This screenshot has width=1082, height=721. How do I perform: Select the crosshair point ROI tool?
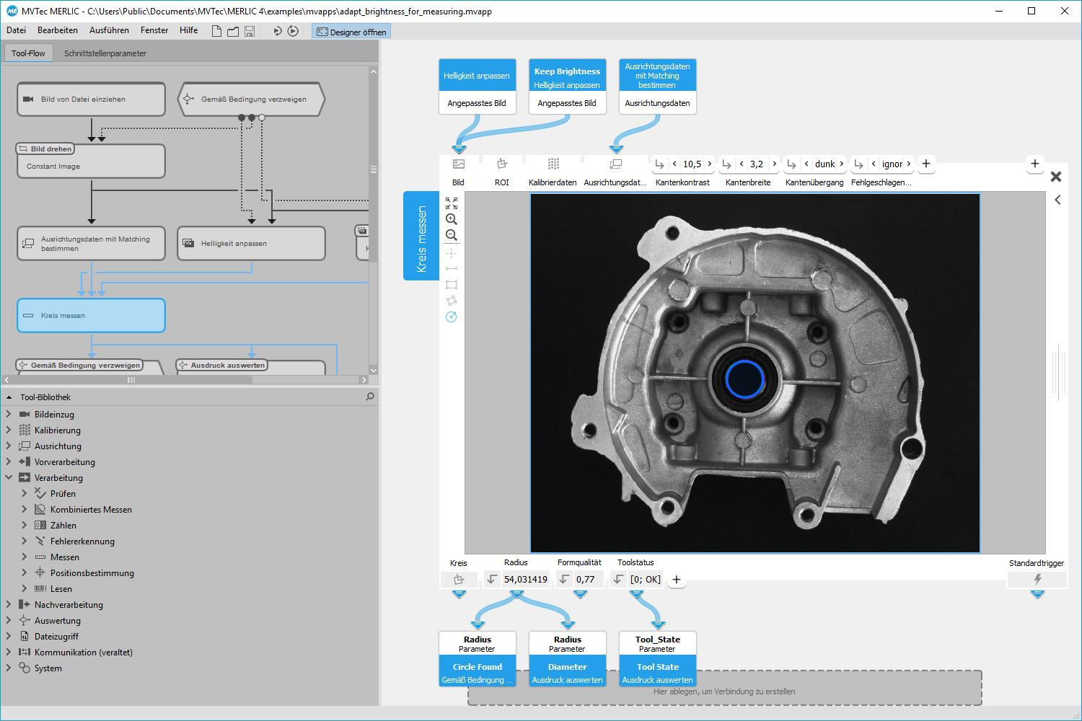452,253
